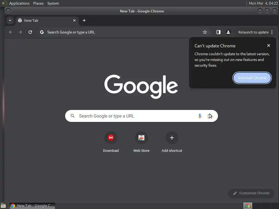Click the Google search box on page
Viewport: 279px width, 209px height.
tap(141, 116)
